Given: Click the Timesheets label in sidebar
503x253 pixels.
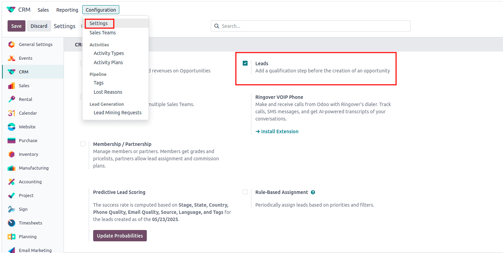Looking at the screenshot, I should pyautogui.click(x=31, y=223).
